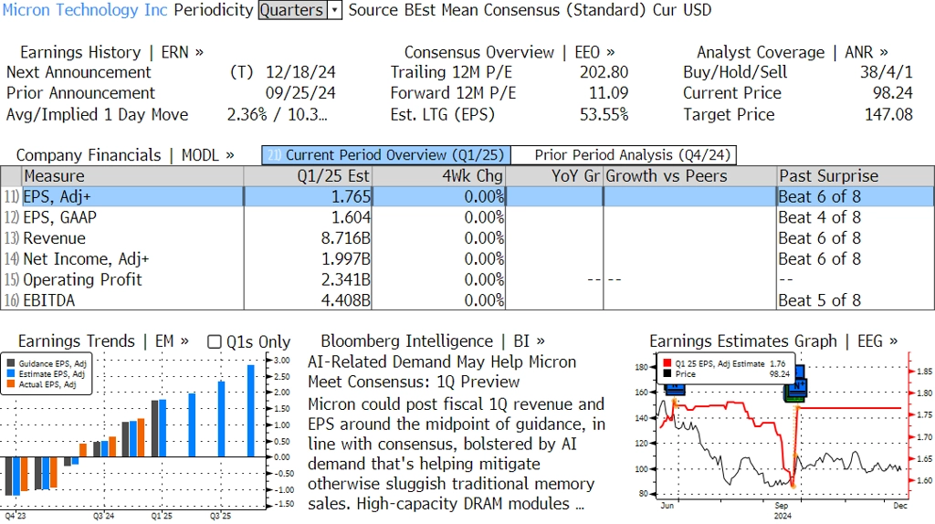This screenshot has width=935, height=524.
Task: Open Micron Technology Inc company link
Action: [x=85, y=10]
